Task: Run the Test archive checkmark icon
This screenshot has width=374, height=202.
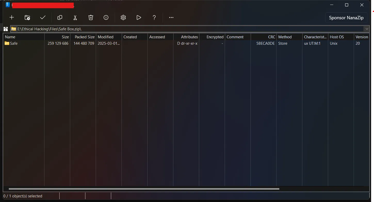Action: (43, 17)
